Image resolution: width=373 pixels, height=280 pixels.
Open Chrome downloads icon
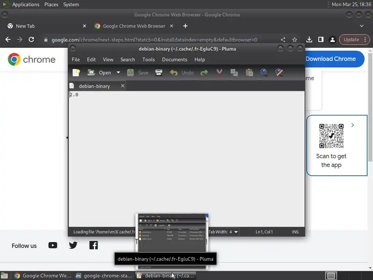pos(309,39)
